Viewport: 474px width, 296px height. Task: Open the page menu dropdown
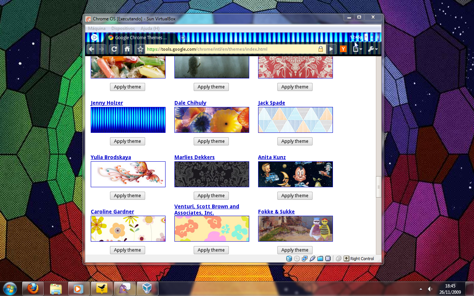tap(357, 49)
